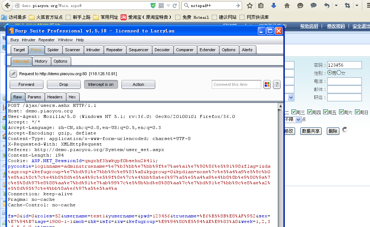Click the undo arrow toolbar icon

tap(327, 6)
